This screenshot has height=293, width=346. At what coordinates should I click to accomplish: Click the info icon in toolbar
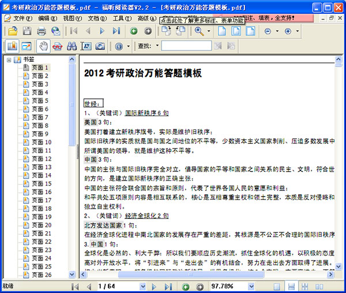pos(119,46)
